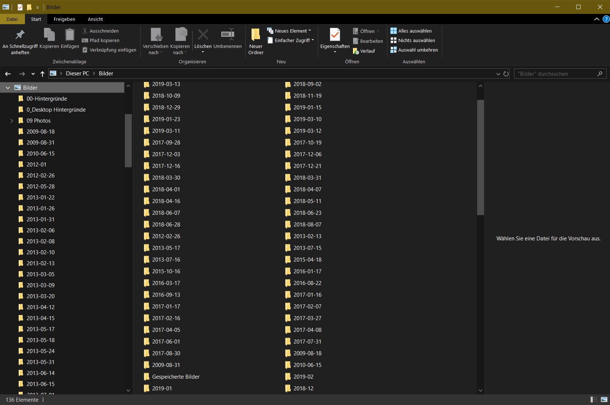Select 2013-03-20 in the navigation tree
This screenshot has height=405, width=610.
(41, 296)
